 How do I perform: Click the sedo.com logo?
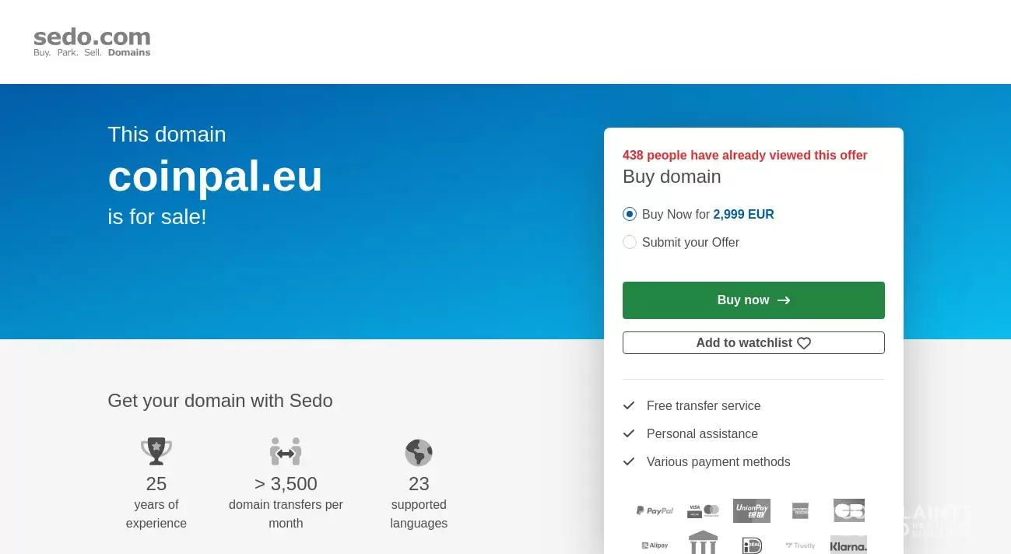coord(92,43)
